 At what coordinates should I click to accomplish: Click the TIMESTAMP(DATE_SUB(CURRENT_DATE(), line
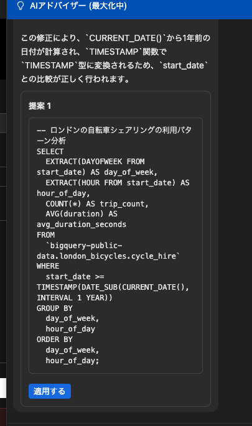tap(113, 287)
